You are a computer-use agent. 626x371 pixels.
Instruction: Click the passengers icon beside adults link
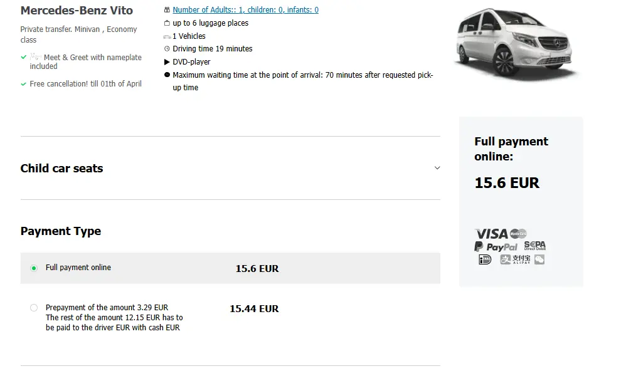pos(166,10)
